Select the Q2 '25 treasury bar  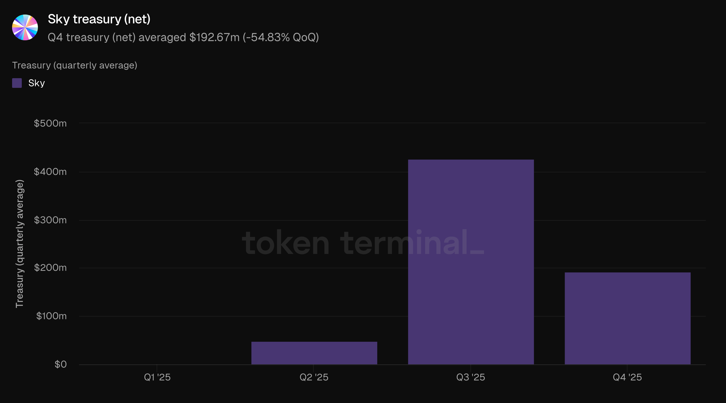coord(314,353)
